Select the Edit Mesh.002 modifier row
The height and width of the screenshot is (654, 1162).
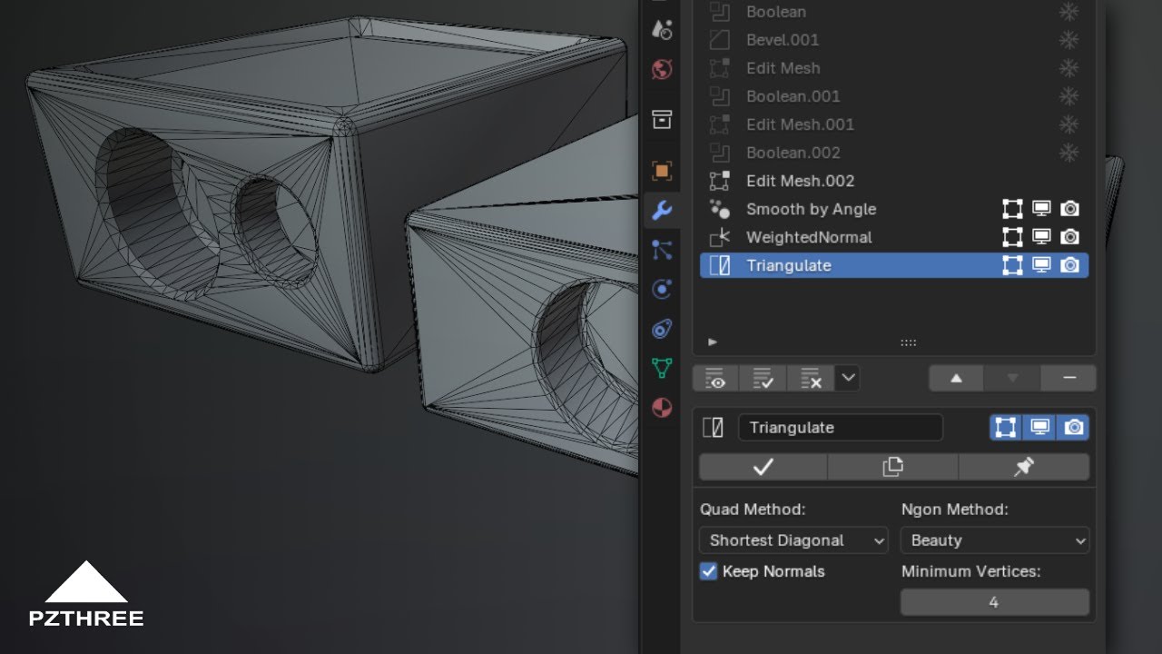pos(894,181)
